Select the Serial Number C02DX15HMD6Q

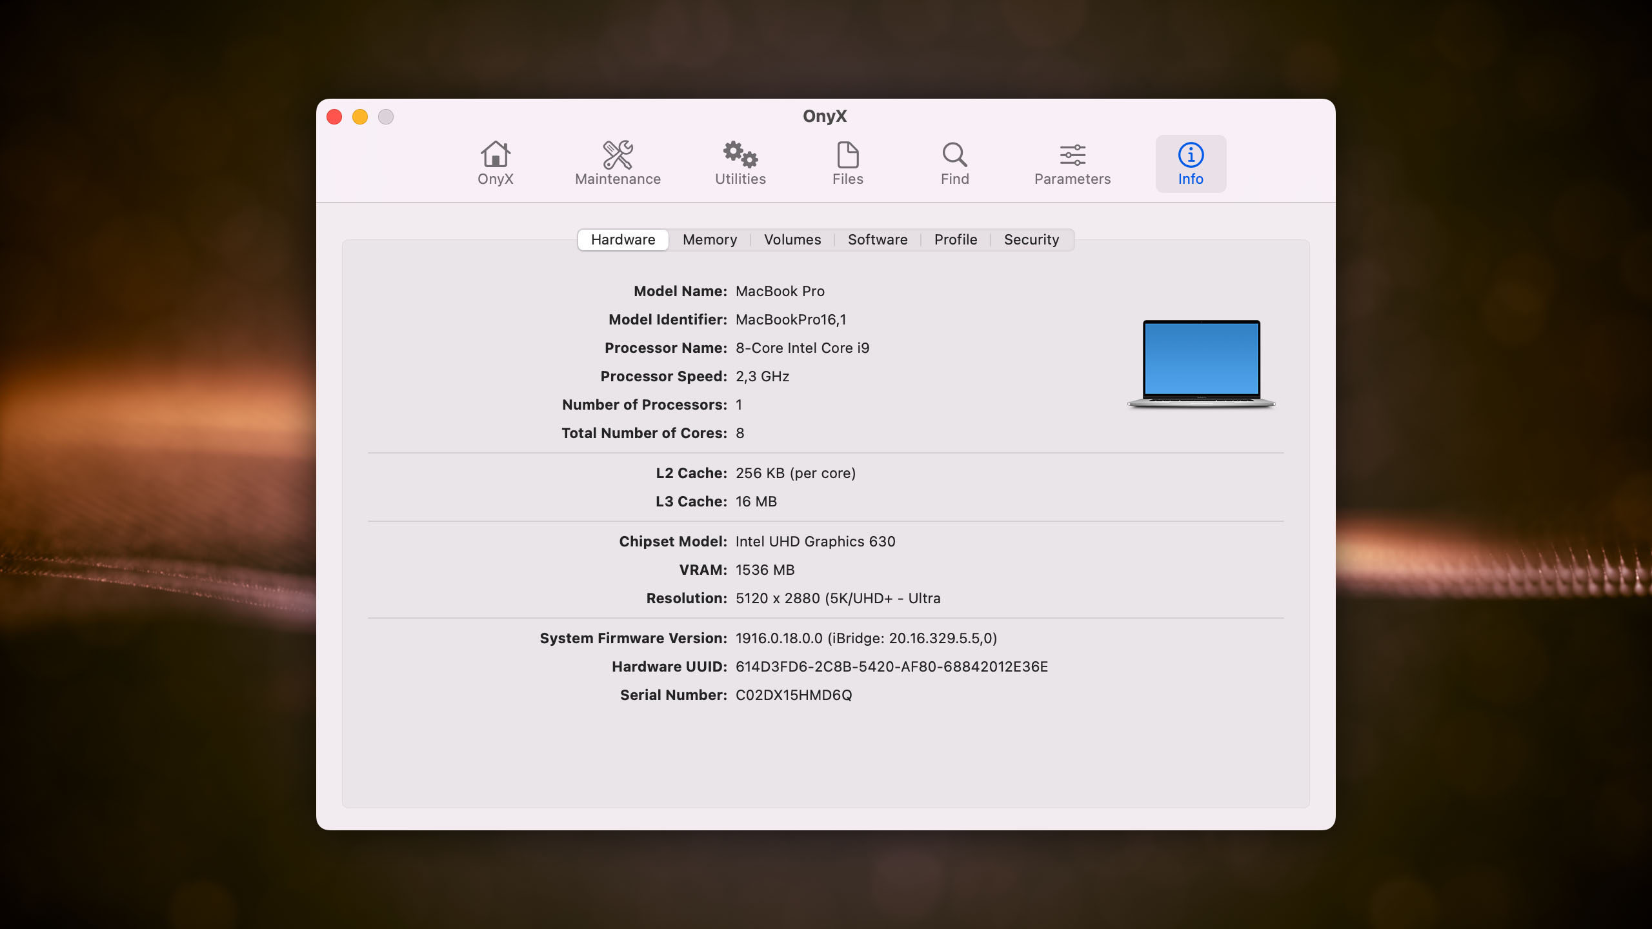tap(794, 695)
